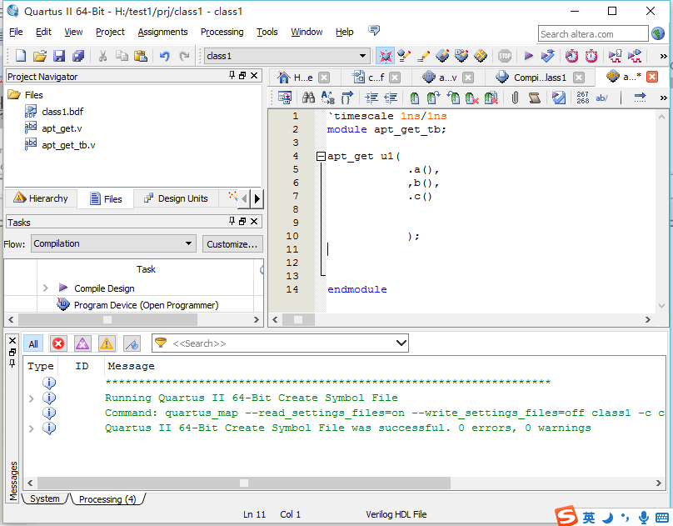Viewport: 673px width, 526px height.
Task: Expand the Compile Design task
Action: coord(46,288)
